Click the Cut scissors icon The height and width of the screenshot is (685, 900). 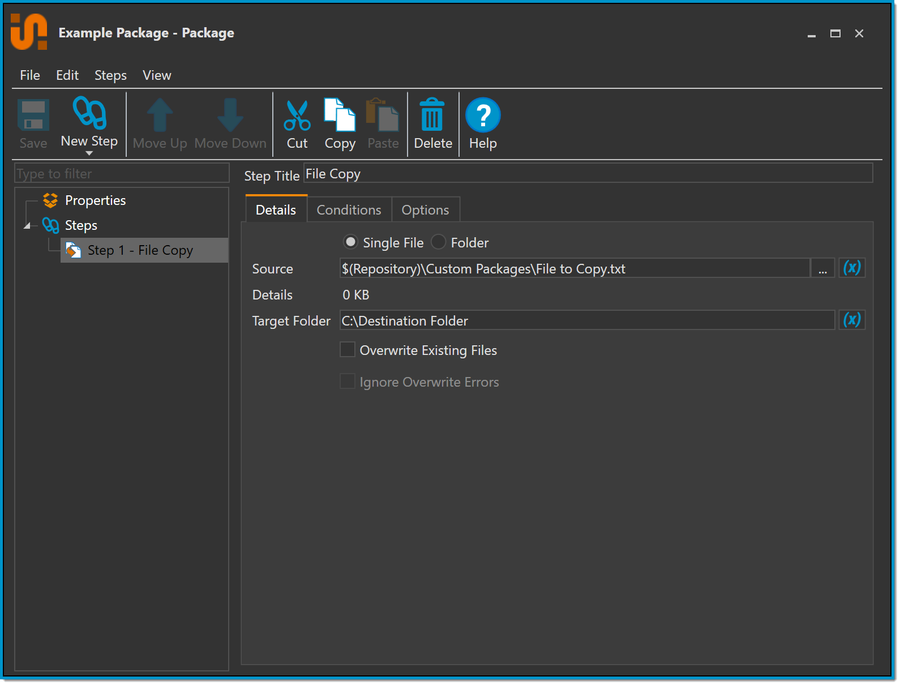tap(297, 115)
